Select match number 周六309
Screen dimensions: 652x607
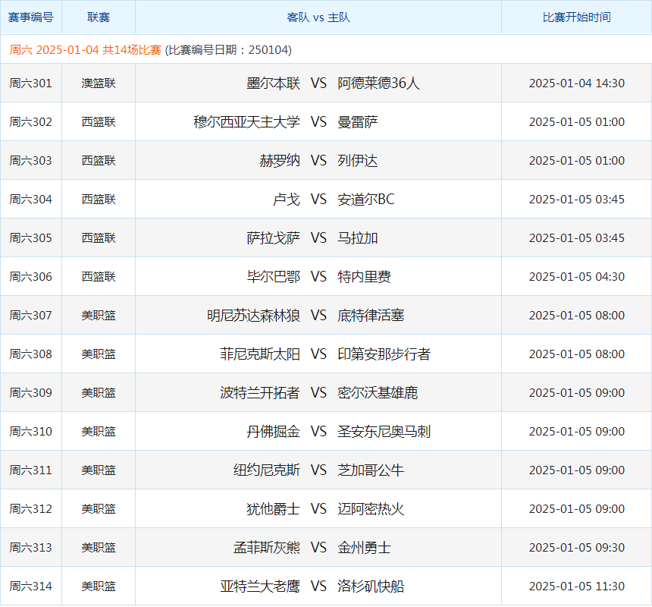[31, 393]
